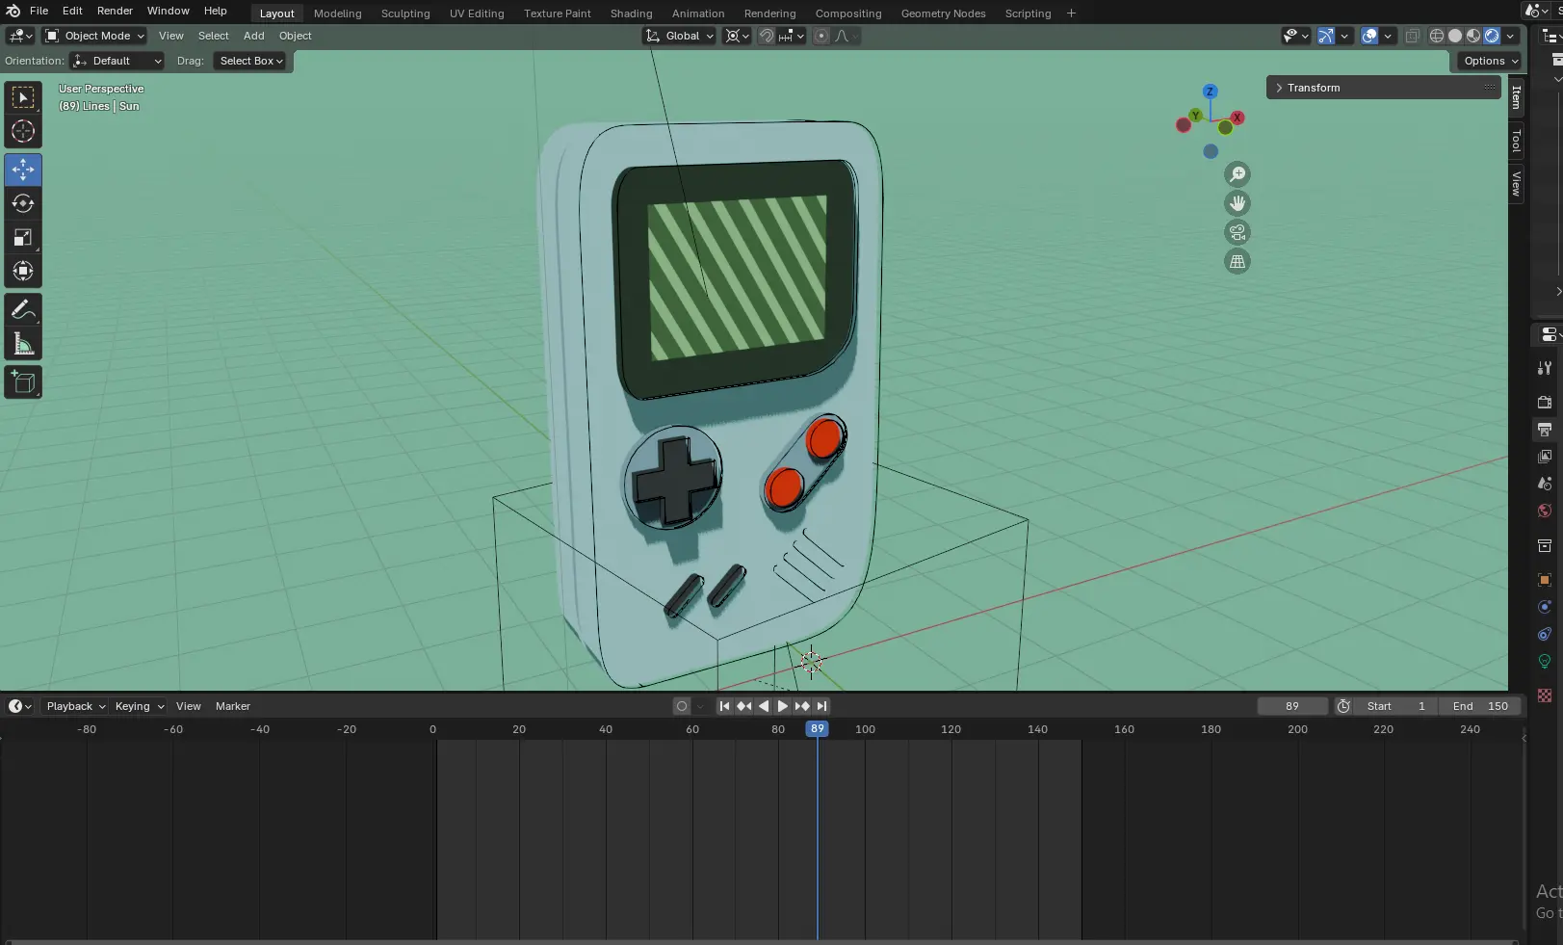Click the Blender logo menu

pyautogui.click(x=13, y=11)
